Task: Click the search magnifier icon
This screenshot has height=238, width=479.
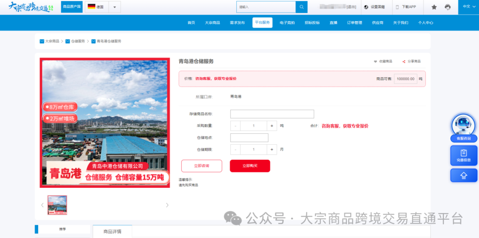Action: (x=302, y=7)
